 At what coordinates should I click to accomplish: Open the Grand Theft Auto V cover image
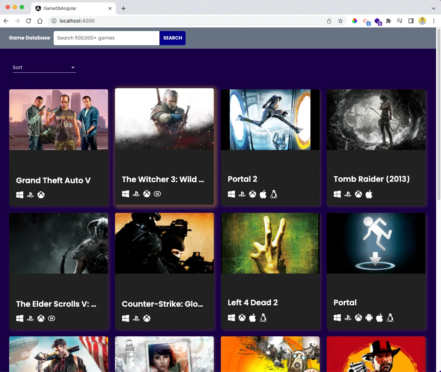click(59, 120)
